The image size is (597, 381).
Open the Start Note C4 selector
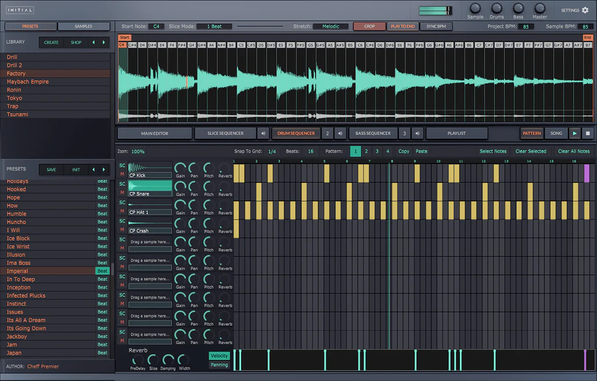(x=156, y=26)
